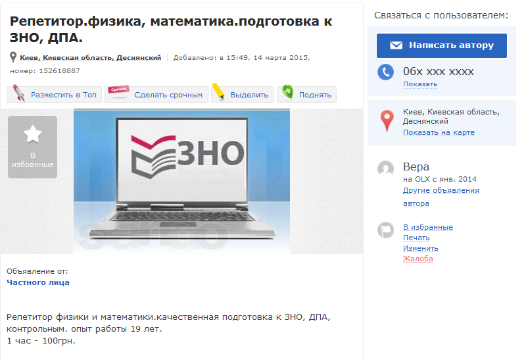
Task: Click the Печать link
Action: click(x=416, y=238)
